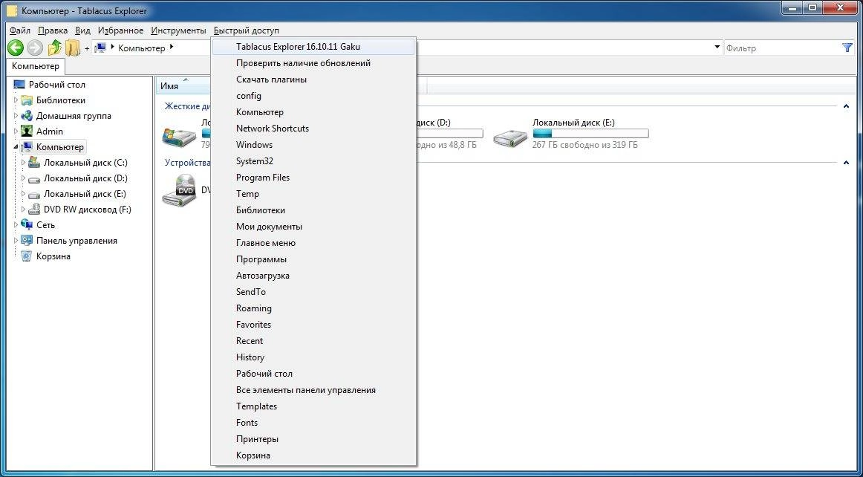Choose Проверить наличие обновлений
The height and width of the screenshot is (477, 863).
(313, 63)
